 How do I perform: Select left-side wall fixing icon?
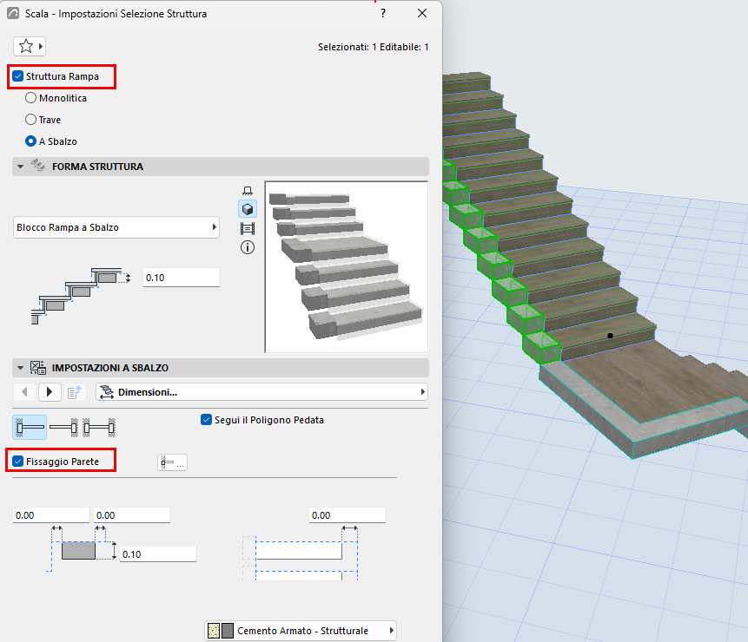30,427
